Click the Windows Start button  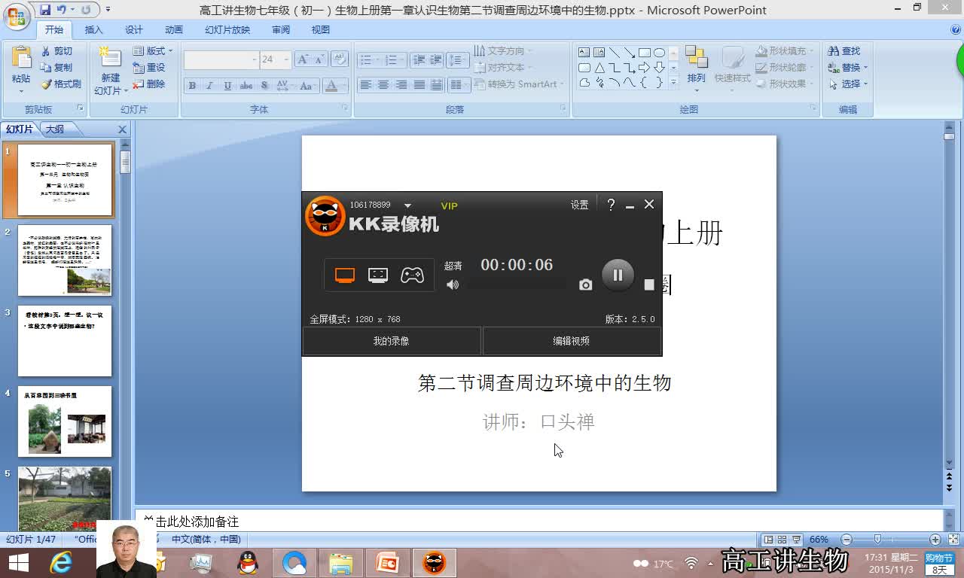[18, 562]
